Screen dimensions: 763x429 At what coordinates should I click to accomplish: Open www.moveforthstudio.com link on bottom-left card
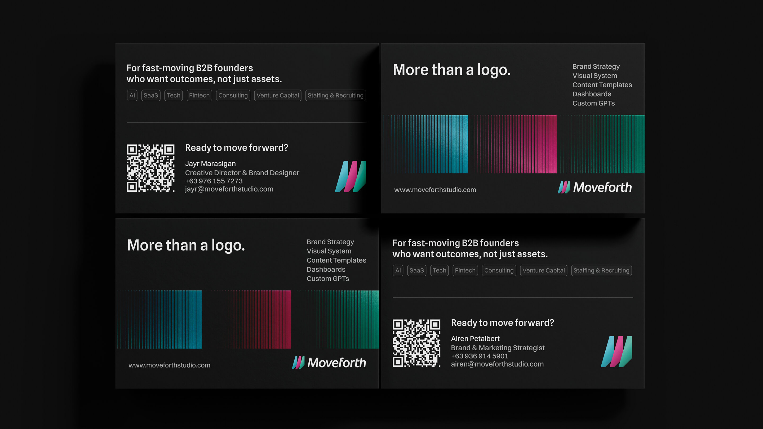pos(169,365)
